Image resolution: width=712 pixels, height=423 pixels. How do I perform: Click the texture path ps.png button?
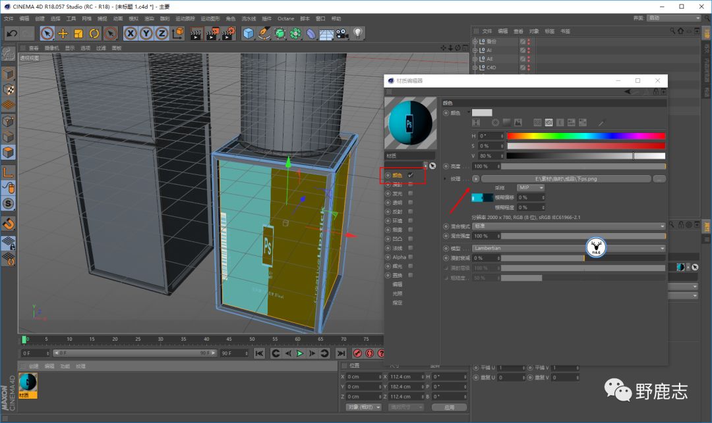pos(565,179)
